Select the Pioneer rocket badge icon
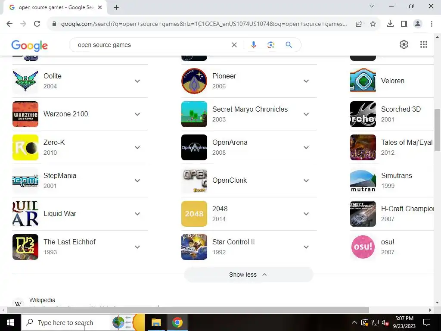Screen dimensions: 441x331 pyautogui.click(x=194, y=81)
